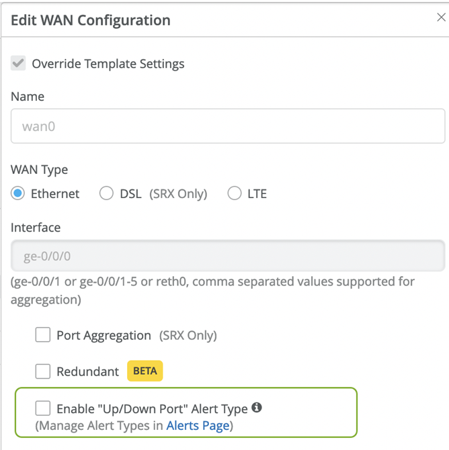Select the Ethernet WAN type
Image resolution: width=449 pixels, height=450 pixels.
coord(19,193)
